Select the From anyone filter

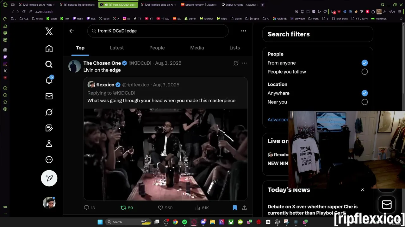364,63
